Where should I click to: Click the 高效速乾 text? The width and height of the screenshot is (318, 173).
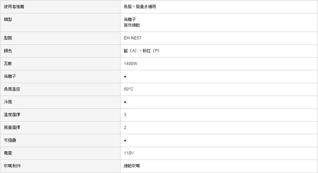(x=132, y=25)
